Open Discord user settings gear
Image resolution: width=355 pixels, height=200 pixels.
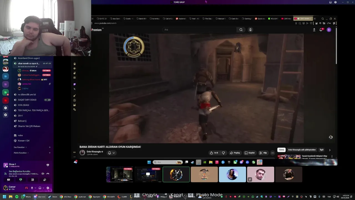(48, 188)
